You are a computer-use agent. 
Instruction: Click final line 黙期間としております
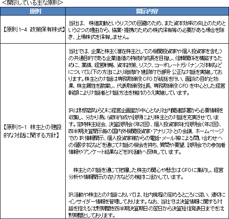pos(92,215)
